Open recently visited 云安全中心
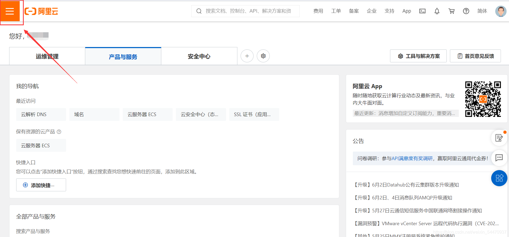Image resolution: width=509 pixels, height=237 pixels. (x=201, y=114)
